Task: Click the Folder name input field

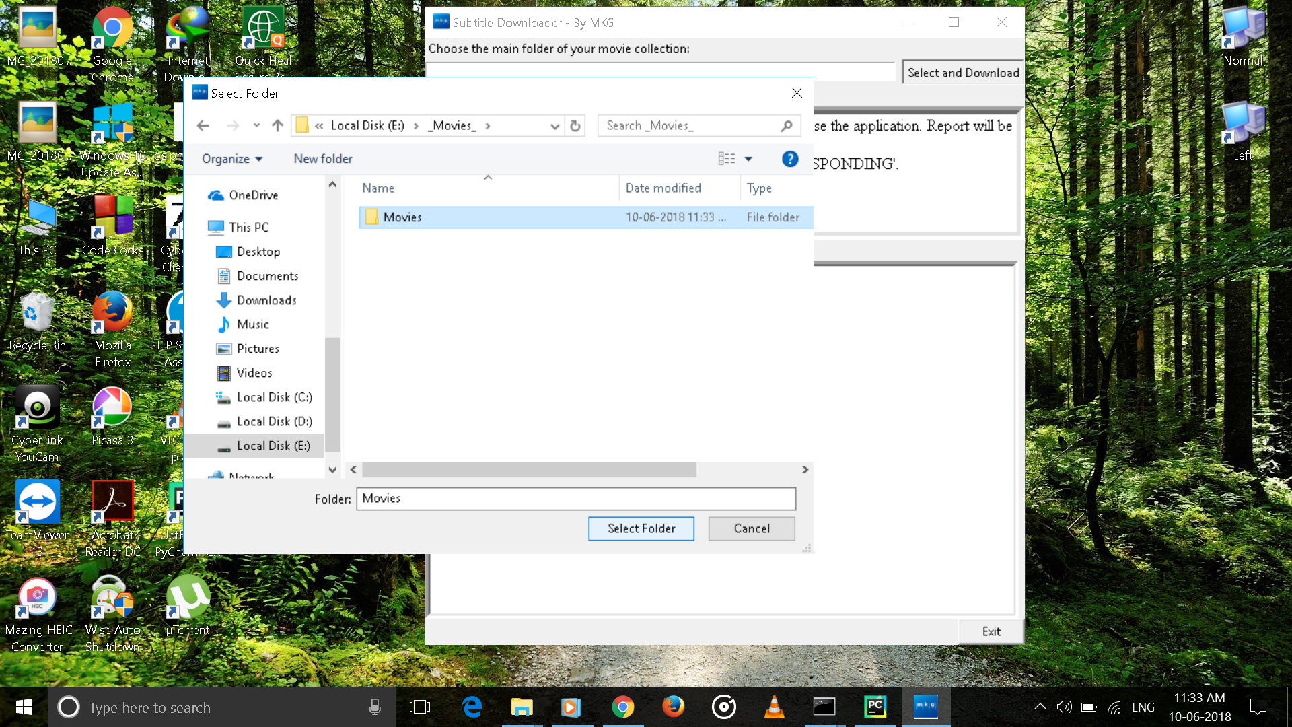Action: pyautogui.click(x=575, y=499)
